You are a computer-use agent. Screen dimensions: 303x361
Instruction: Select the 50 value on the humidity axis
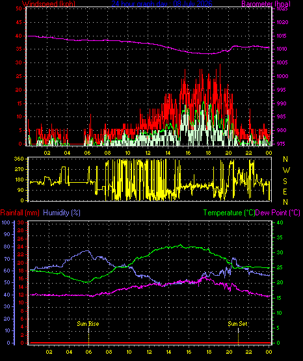pyautogui.click(x=7, y=283)
